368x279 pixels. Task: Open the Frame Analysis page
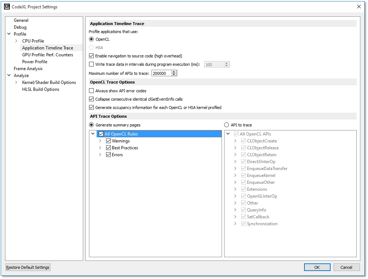coord(28,69)
